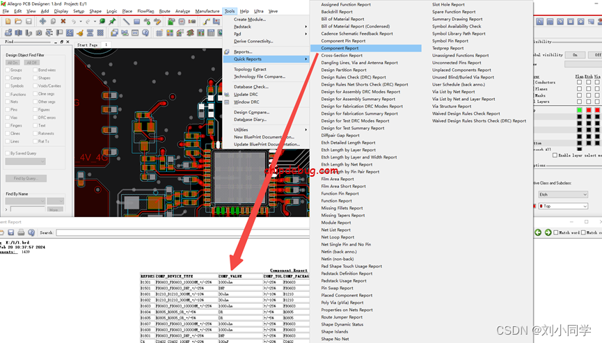The image size is (602, 343).
Task: Click the green Top layer color swatch
Action: 579,110
